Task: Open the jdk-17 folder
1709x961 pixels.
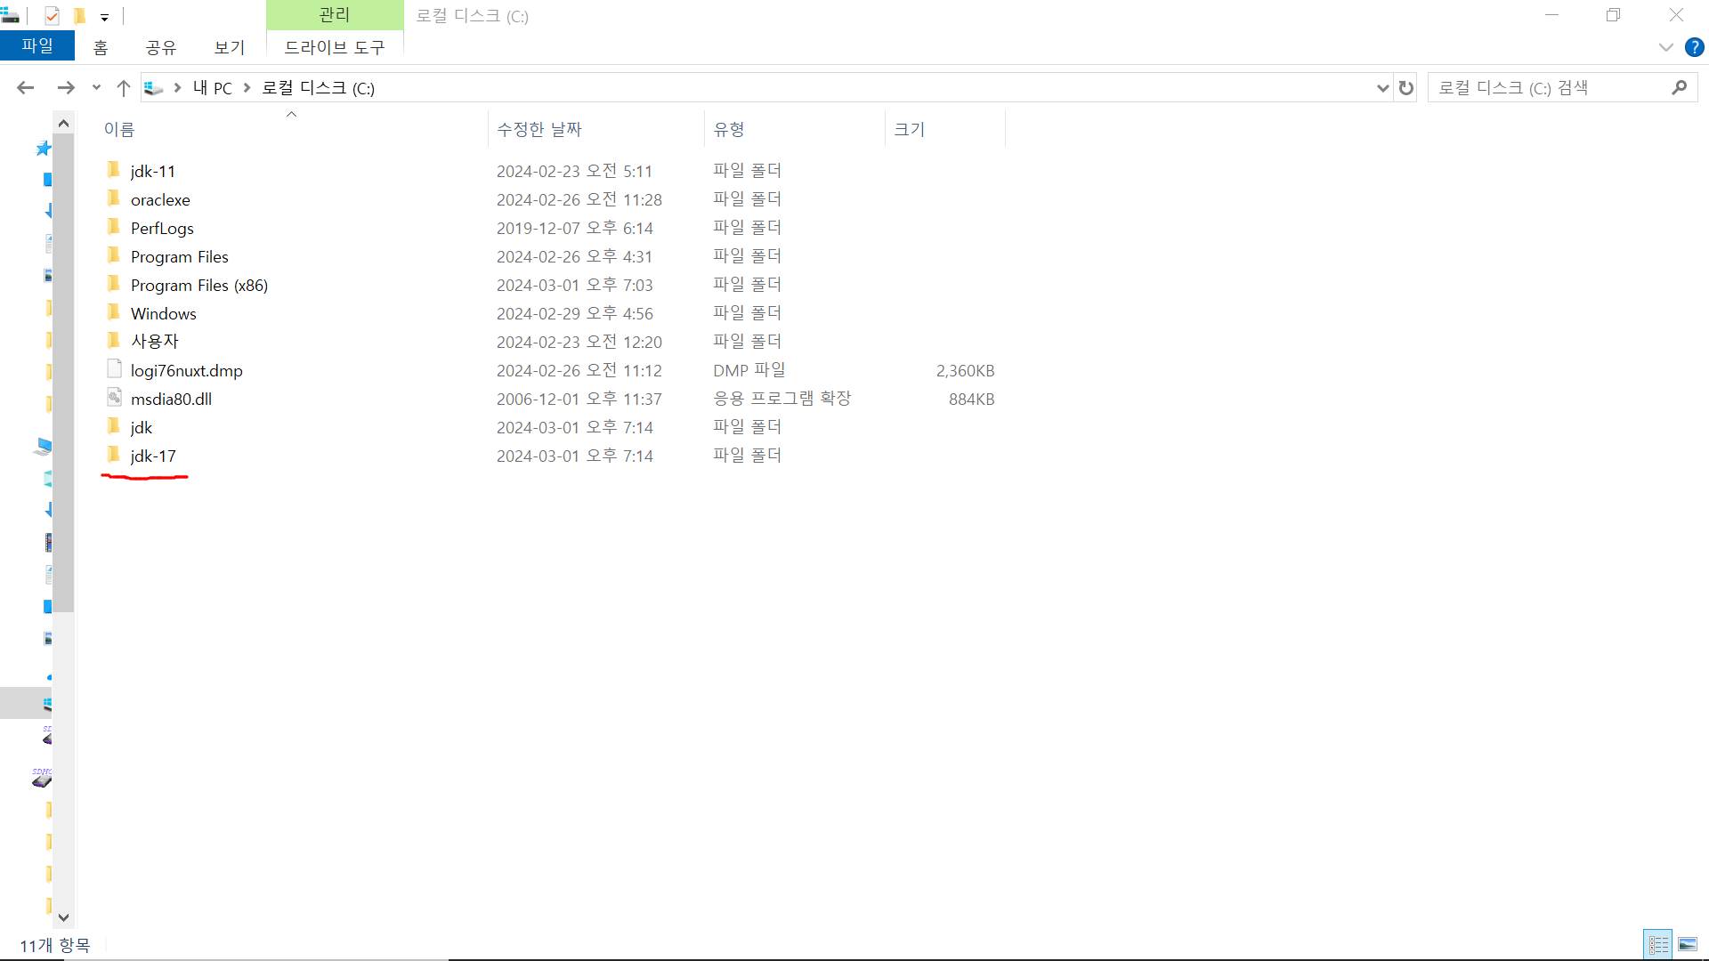Action: pyautogui.click(x=153, y=456)
